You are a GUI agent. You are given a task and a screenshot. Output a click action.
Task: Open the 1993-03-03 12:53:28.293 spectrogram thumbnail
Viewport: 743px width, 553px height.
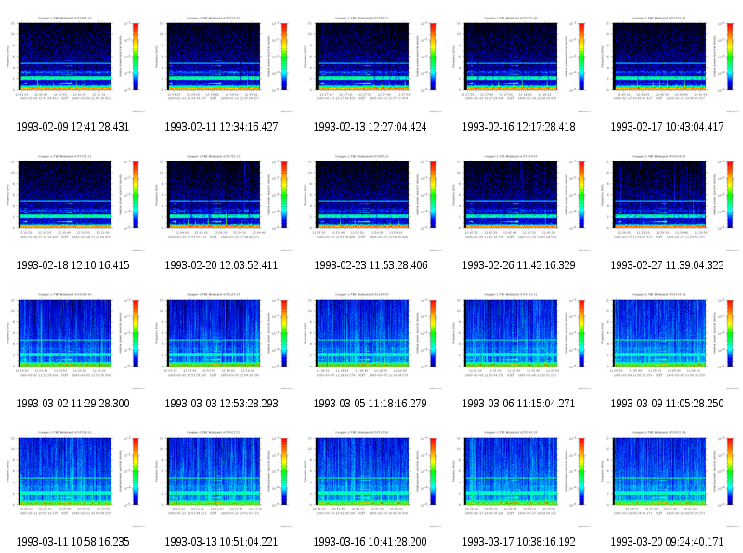[221, 341]
